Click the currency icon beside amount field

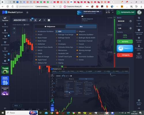pyautogui.click(x=130, y=28)
